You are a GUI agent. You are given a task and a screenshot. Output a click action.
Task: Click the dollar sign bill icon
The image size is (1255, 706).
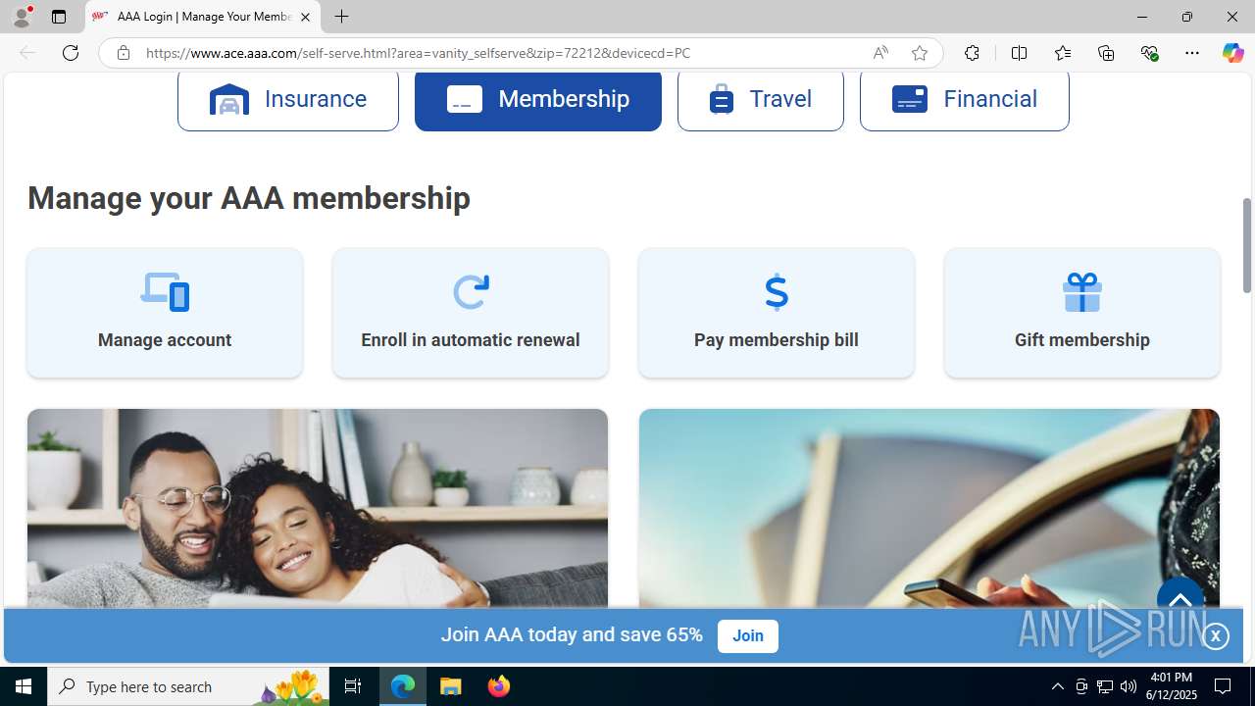point(777,291)
